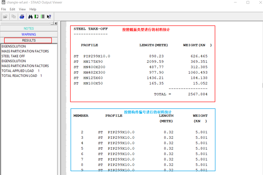Select the RESULTS section button

pyautogui.click(x=28, y=40)
